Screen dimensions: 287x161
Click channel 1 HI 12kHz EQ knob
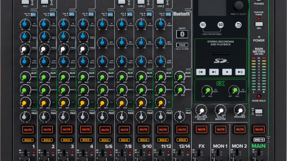[x=25, y=24]
